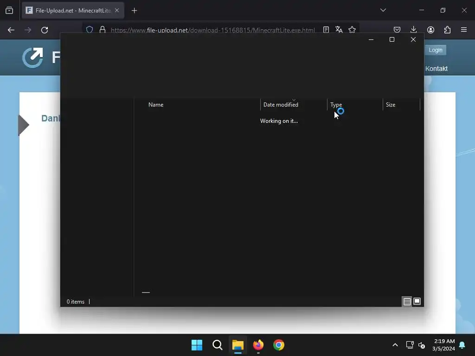Minimize the File Explorer window

point(371,40)
